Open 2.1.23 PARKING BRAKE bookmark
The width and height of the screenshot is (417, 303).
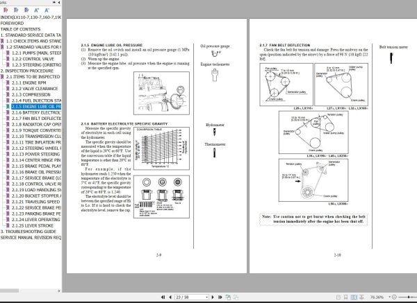click(x=36, y=214)
